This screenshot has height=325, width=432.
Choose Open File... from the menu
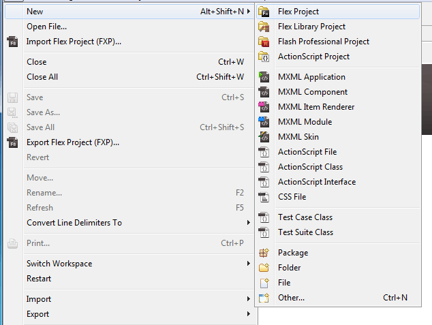[x=129, y=27]
